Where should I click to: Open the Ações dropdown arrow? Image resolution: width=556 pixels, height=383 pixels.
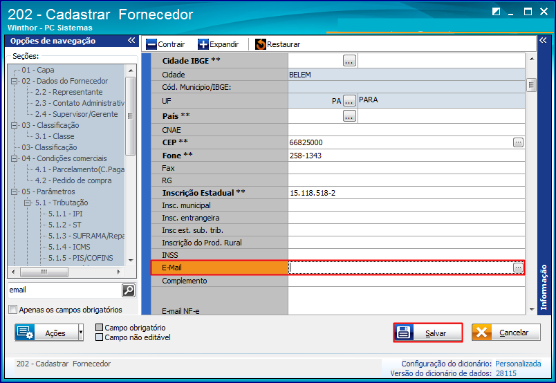(80, 333)
